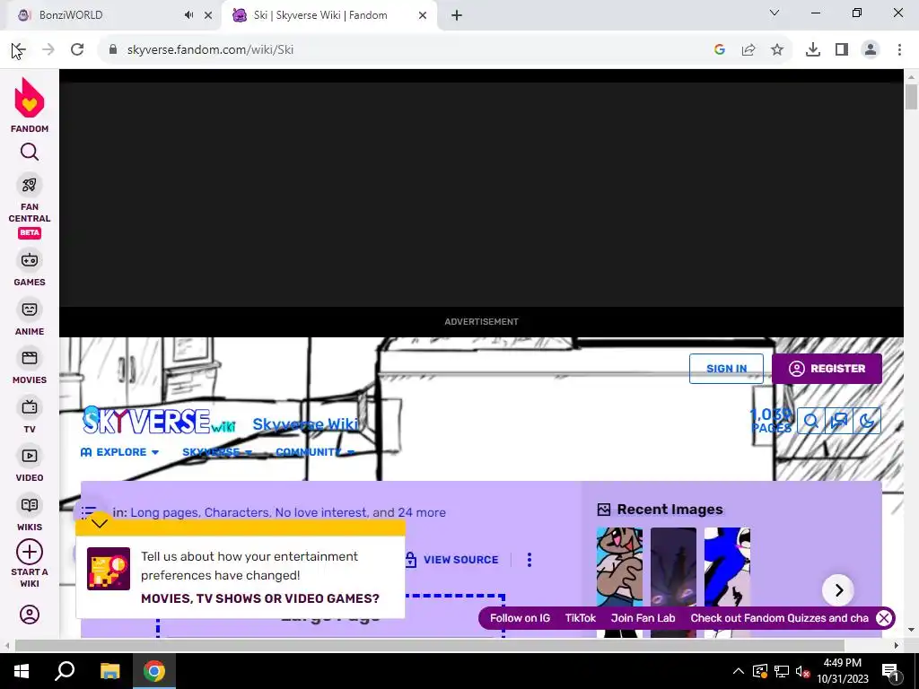This screenshot has width=919, height=689.
Task: Open Characters category link
Action: tap(236, 512)
